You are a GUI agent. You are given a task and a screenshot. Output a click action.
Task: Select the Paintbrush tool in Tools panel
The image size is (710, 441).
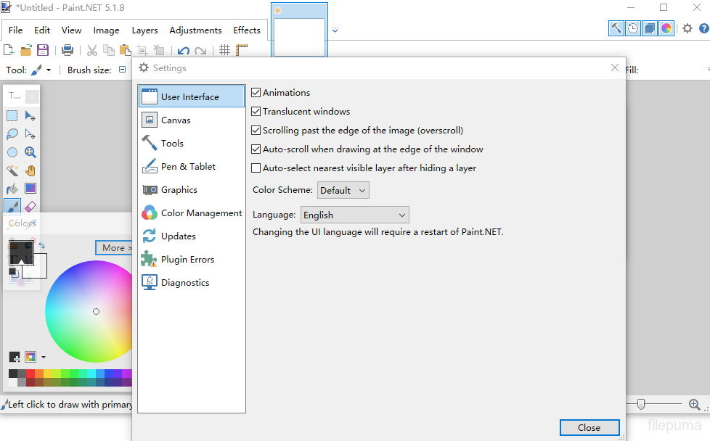[x=12, y=207]
